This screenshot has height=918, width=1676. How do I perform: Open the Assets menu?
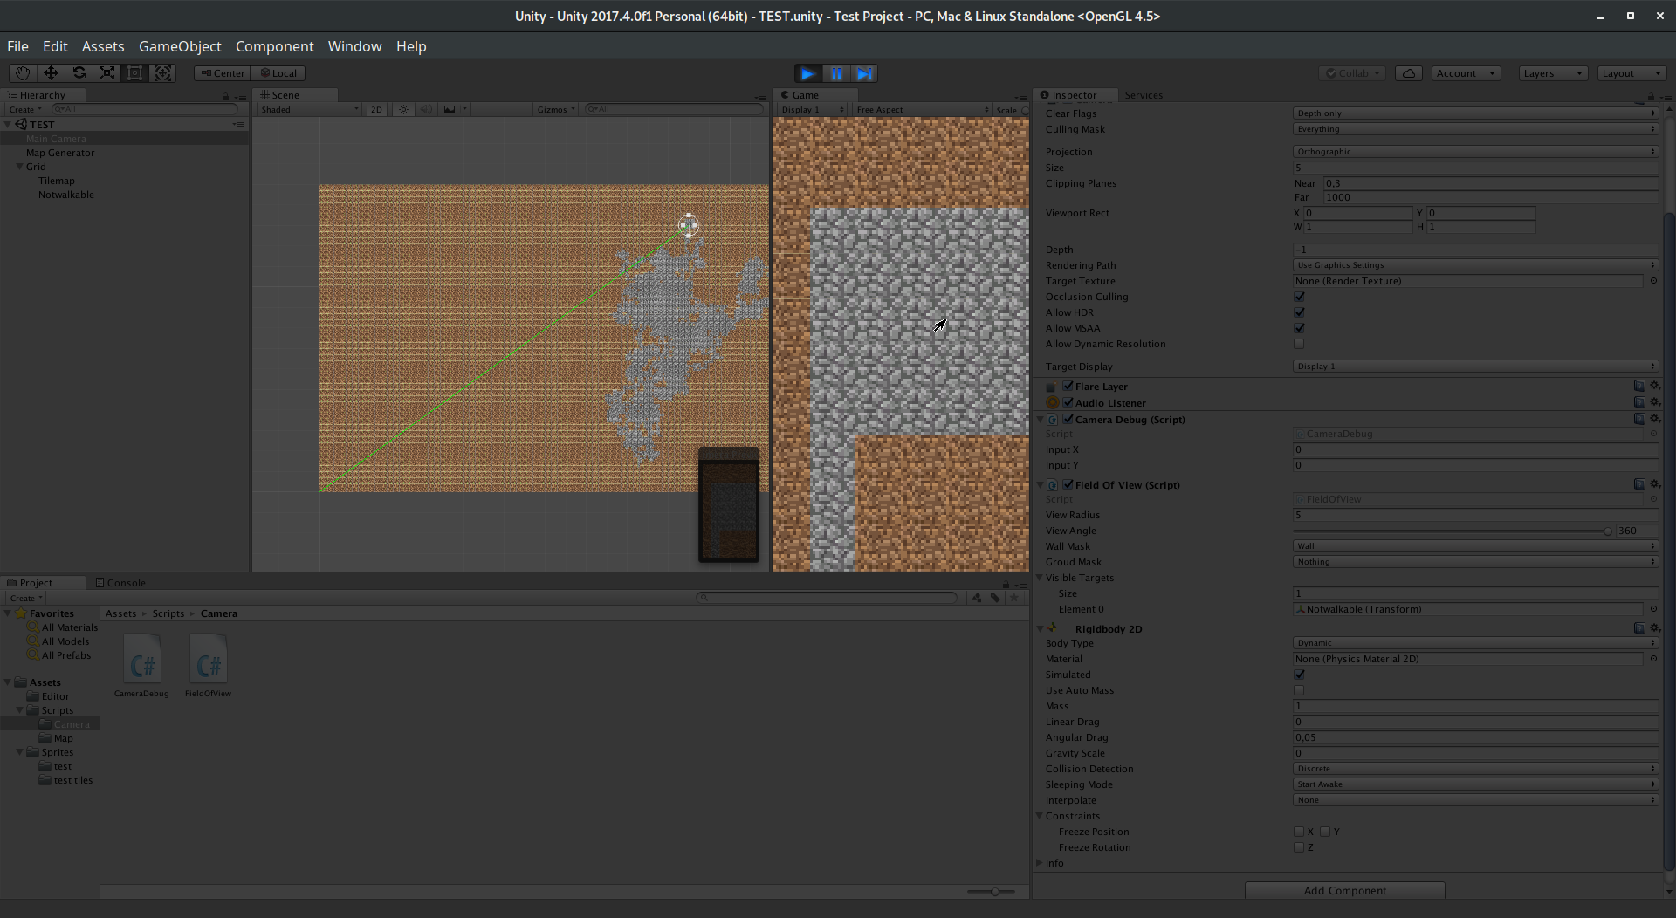(103, 46)
